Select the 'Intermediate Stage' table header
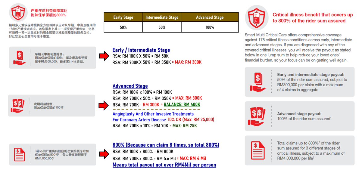This screenshot has height=173, width=359. pyautogui.click(x=162, y=17)
